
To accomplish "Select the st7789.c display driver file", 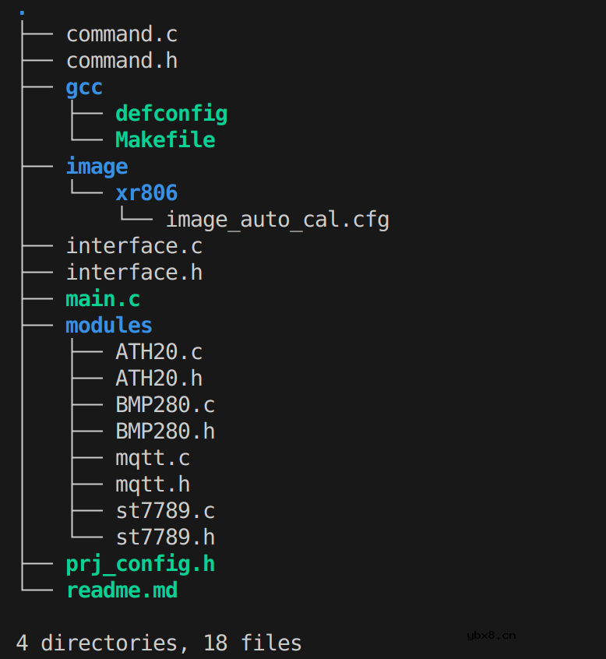I will (x=165, y=511).
